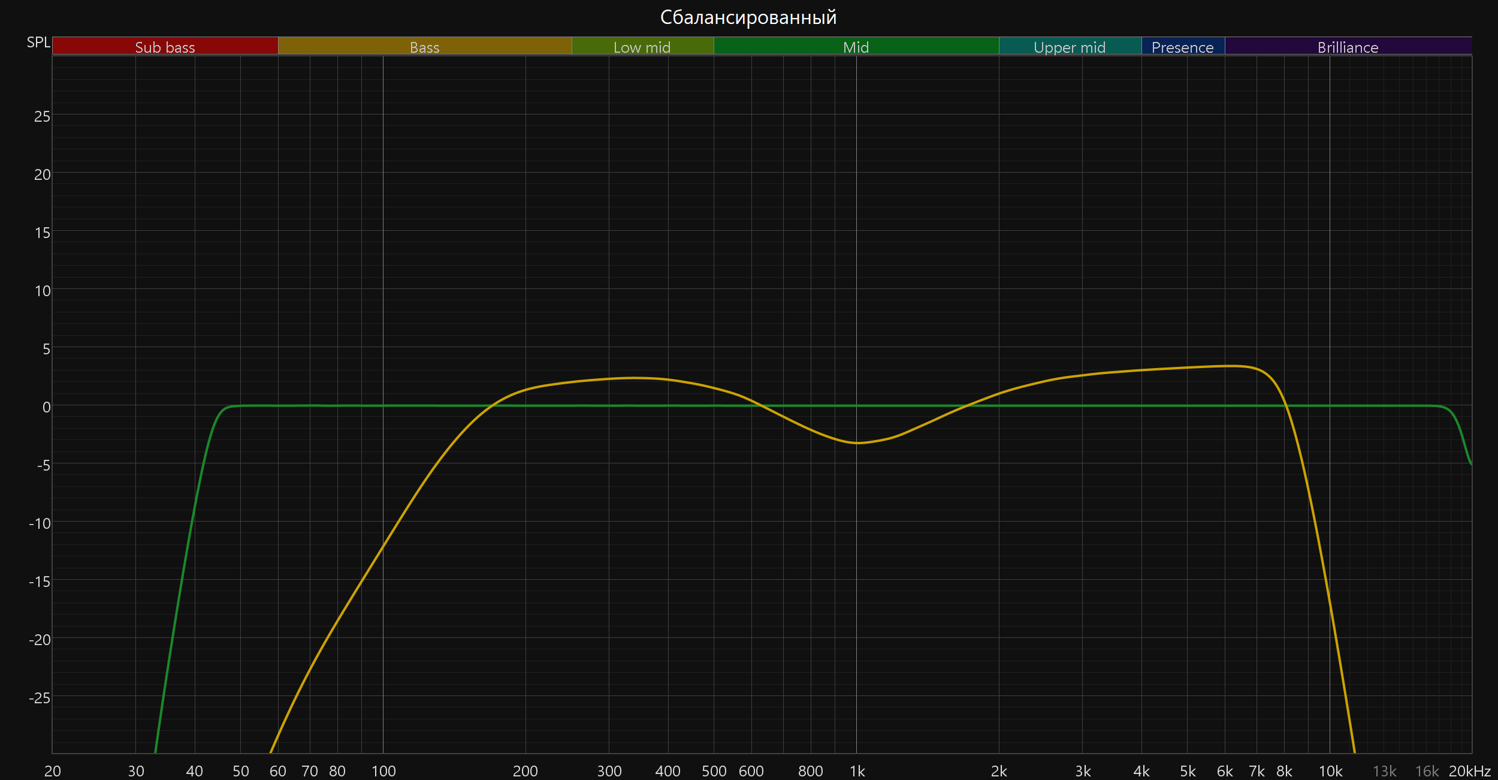The image size is (1498, 780).
Task: Click green curve roll-off near 20kHz
Action: [x=1462, y=435]
